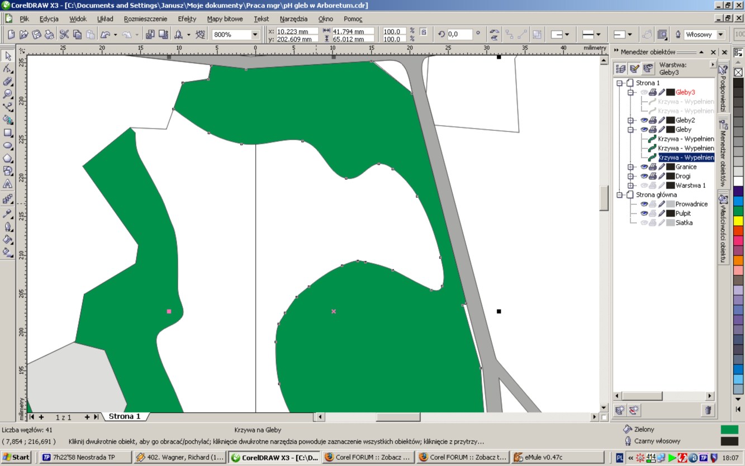Choose the Rectangle tool in the toolbox

(8, 133)
